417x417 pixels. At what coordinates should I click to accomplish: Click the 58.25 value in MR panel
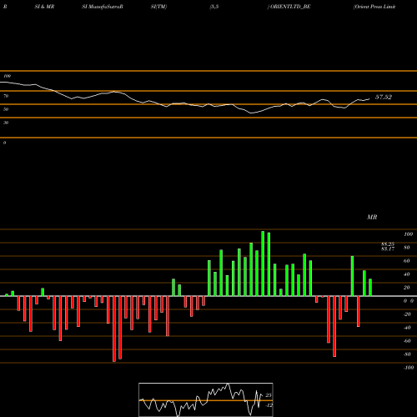pyautogui.click(x=388, y=244)
